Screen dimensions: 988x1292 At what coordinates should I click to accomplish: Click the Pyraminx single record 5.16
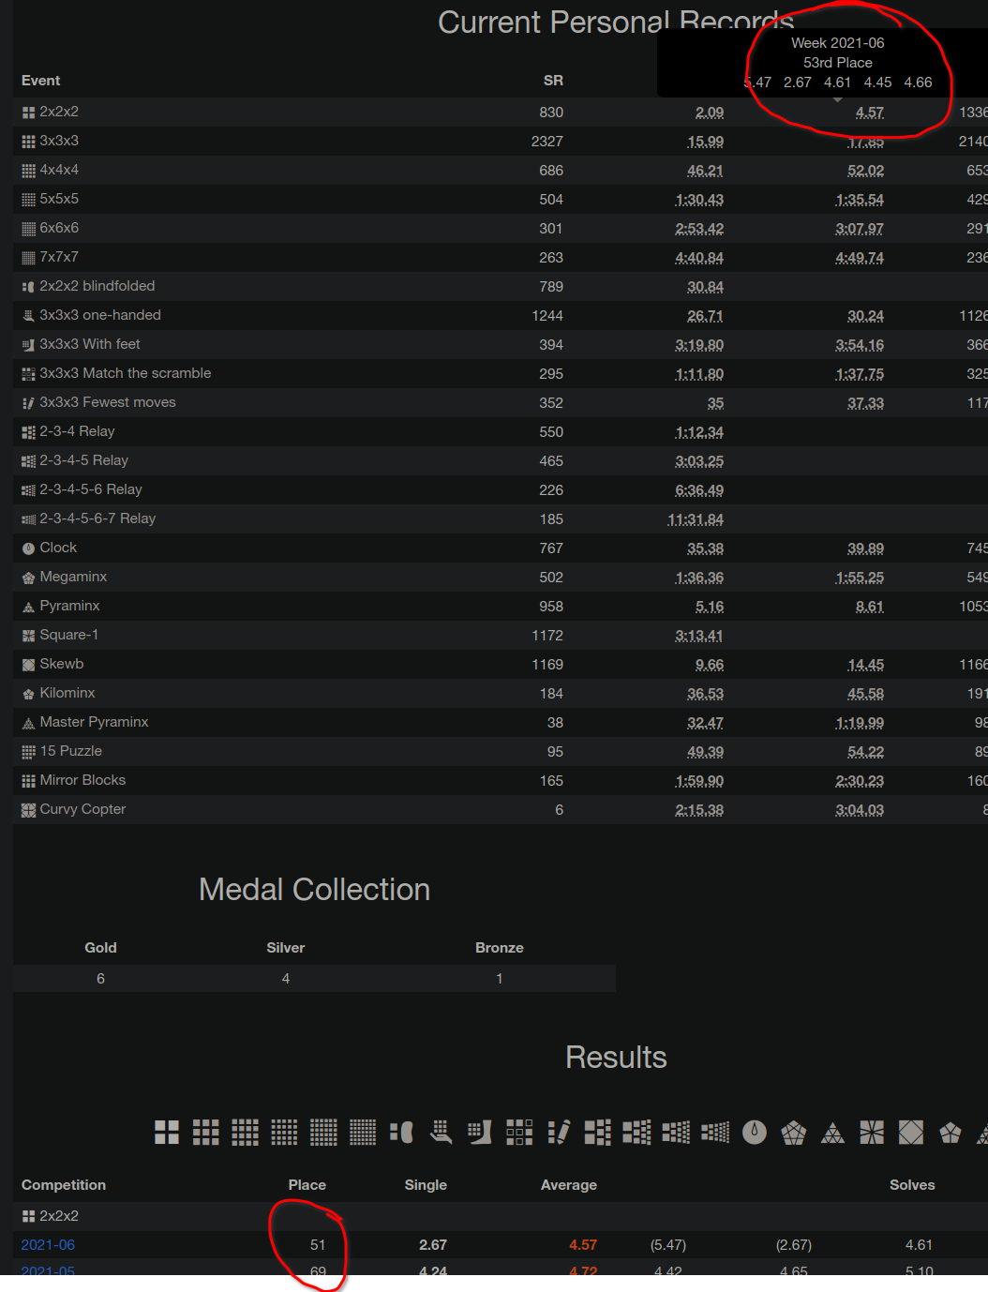click(x=710, y=607)
